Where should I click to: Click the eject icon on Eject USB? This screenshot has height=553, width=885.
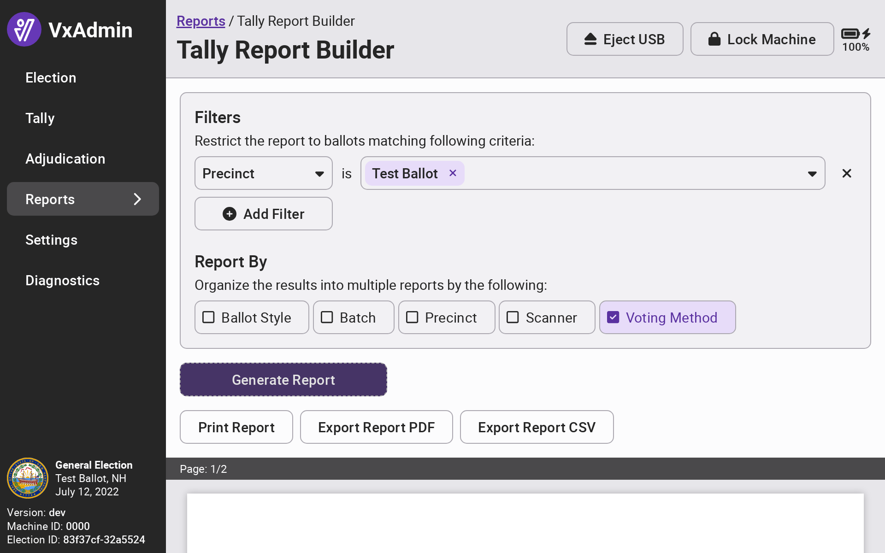[590, 39]
